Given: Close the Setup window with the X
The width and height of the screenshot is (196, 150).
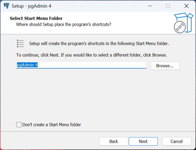Looking at the screenshot, I should coord(186,6).
